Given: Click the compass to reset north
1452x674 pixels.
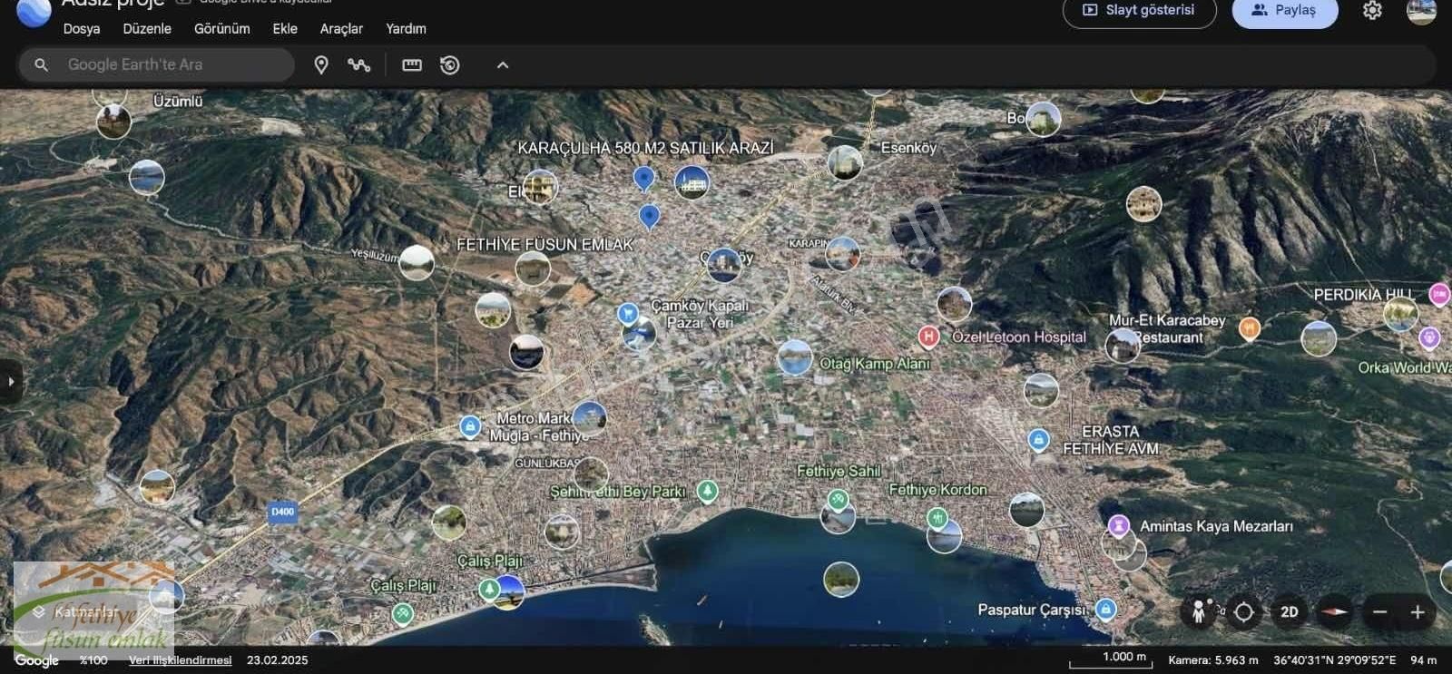Looking at the screenshot, I should [1334, 612].
